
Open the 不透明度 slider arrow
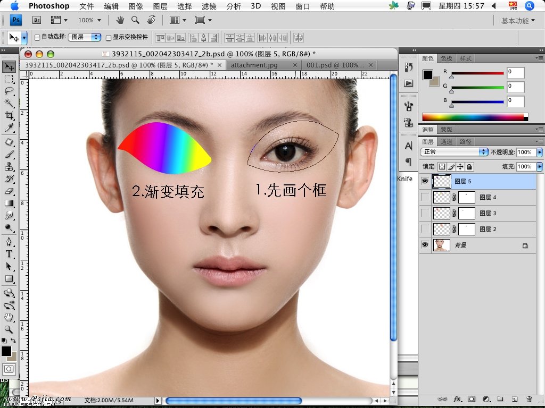540,152
